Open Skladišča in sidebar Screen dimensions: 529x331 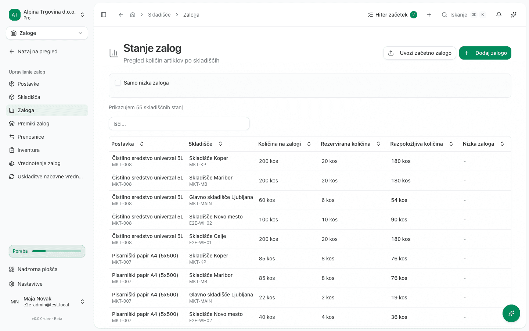[47, 97]
